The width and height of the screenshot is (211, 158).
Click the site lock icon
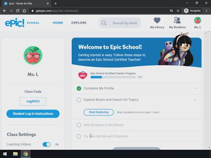point(32,11)
